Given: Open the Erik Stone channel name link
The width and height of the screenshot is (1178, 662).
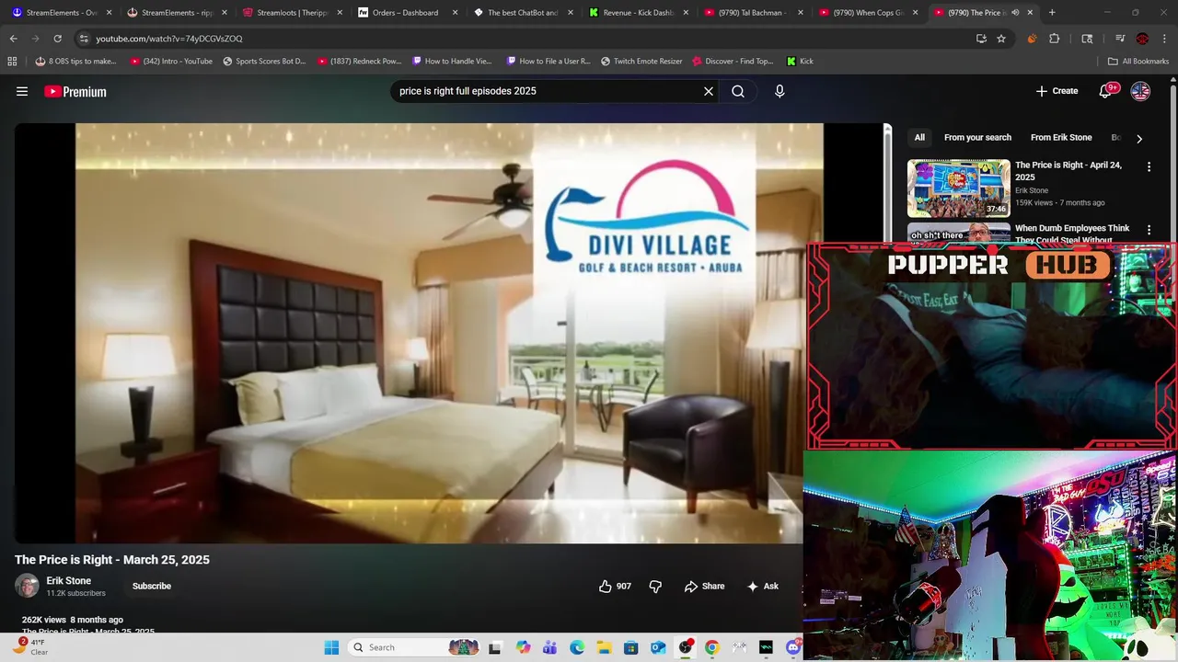Looking at the screenshot, I should [69, 581].
